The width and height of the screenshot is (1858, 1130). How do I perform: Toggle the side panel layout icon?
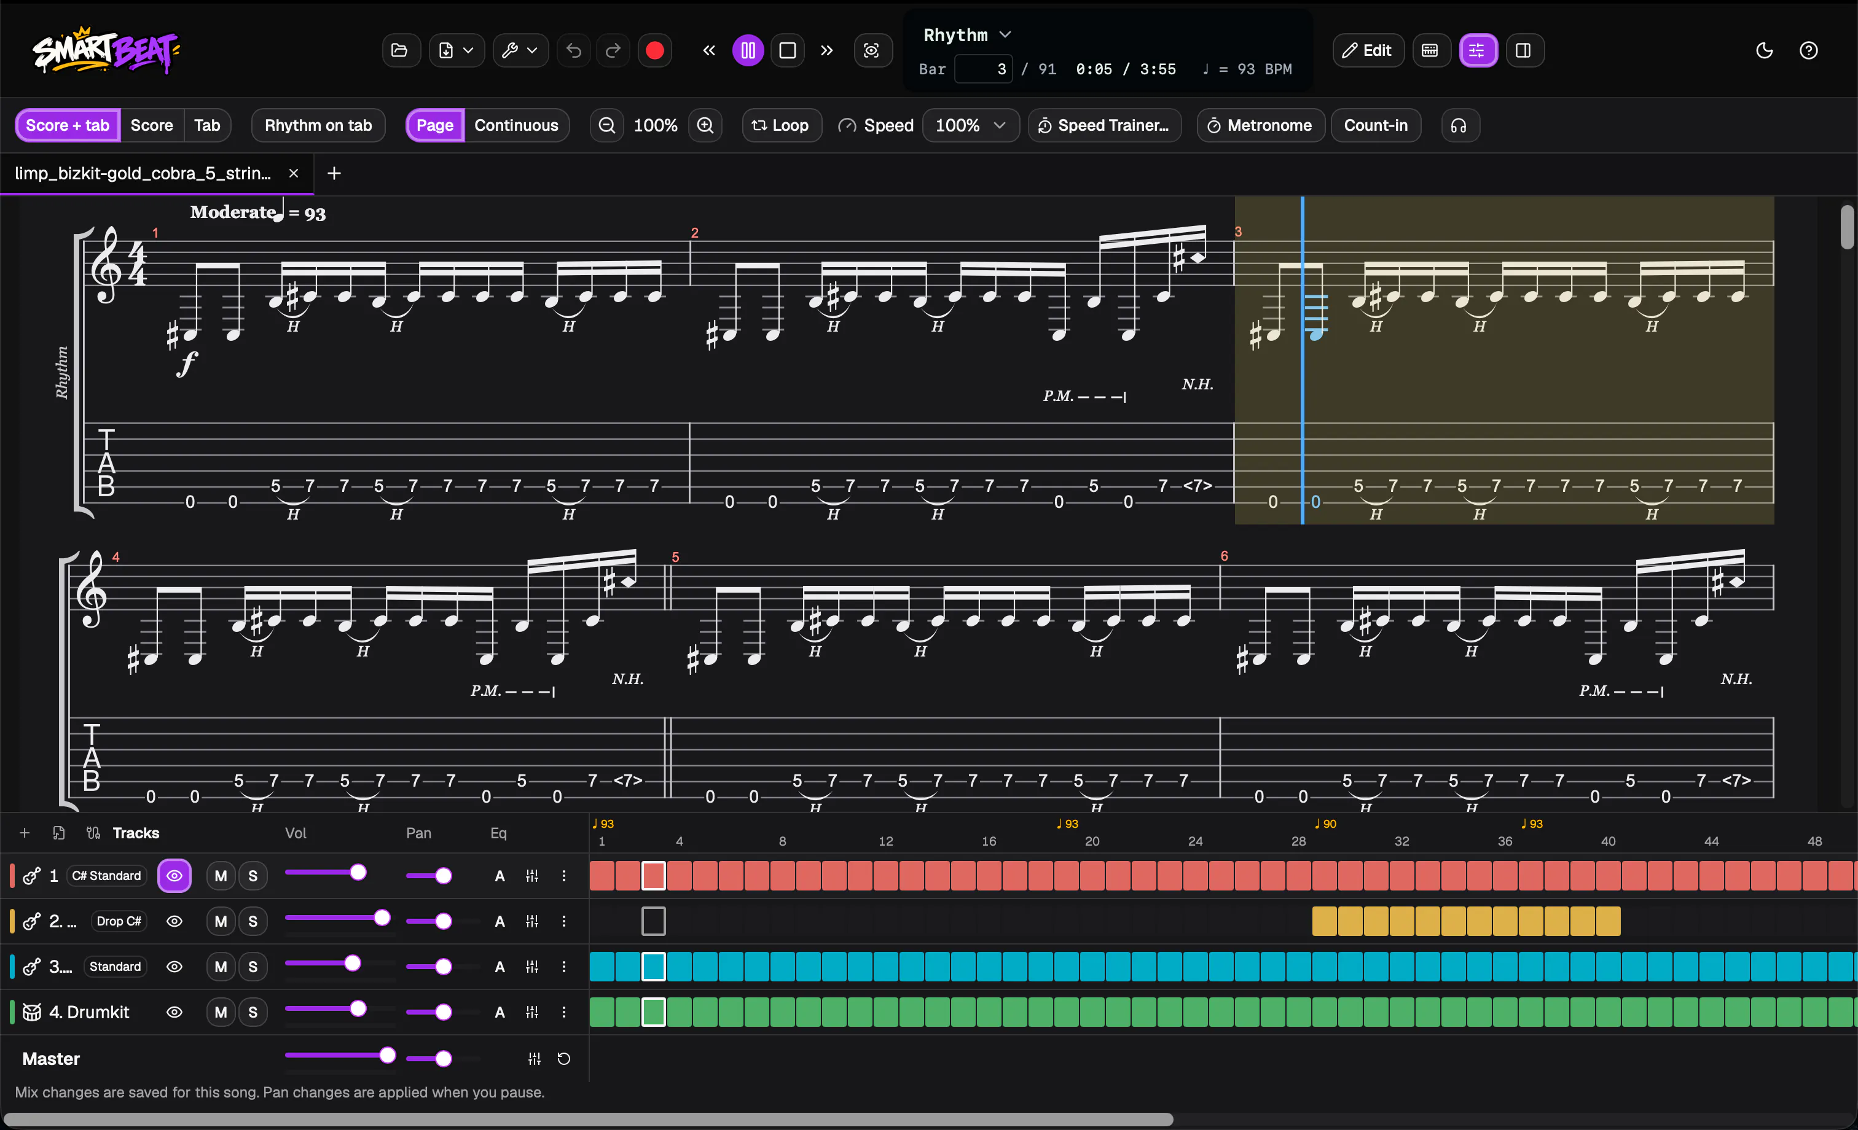tap(1524, 50)
